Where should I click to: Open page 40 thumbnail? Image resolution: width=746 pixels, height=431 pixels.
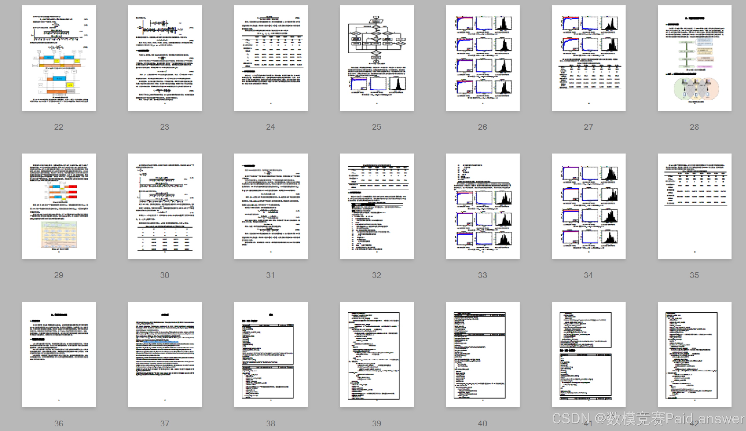(x=483, y=354)
